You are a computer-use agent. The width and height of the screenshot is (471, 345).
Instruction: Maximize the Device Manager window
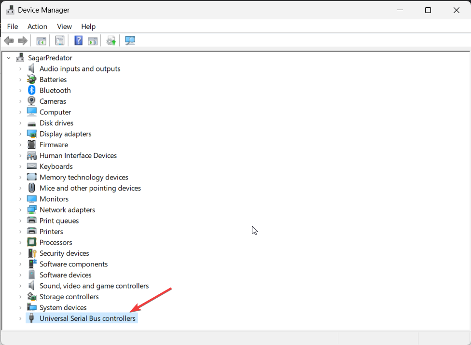428,10
